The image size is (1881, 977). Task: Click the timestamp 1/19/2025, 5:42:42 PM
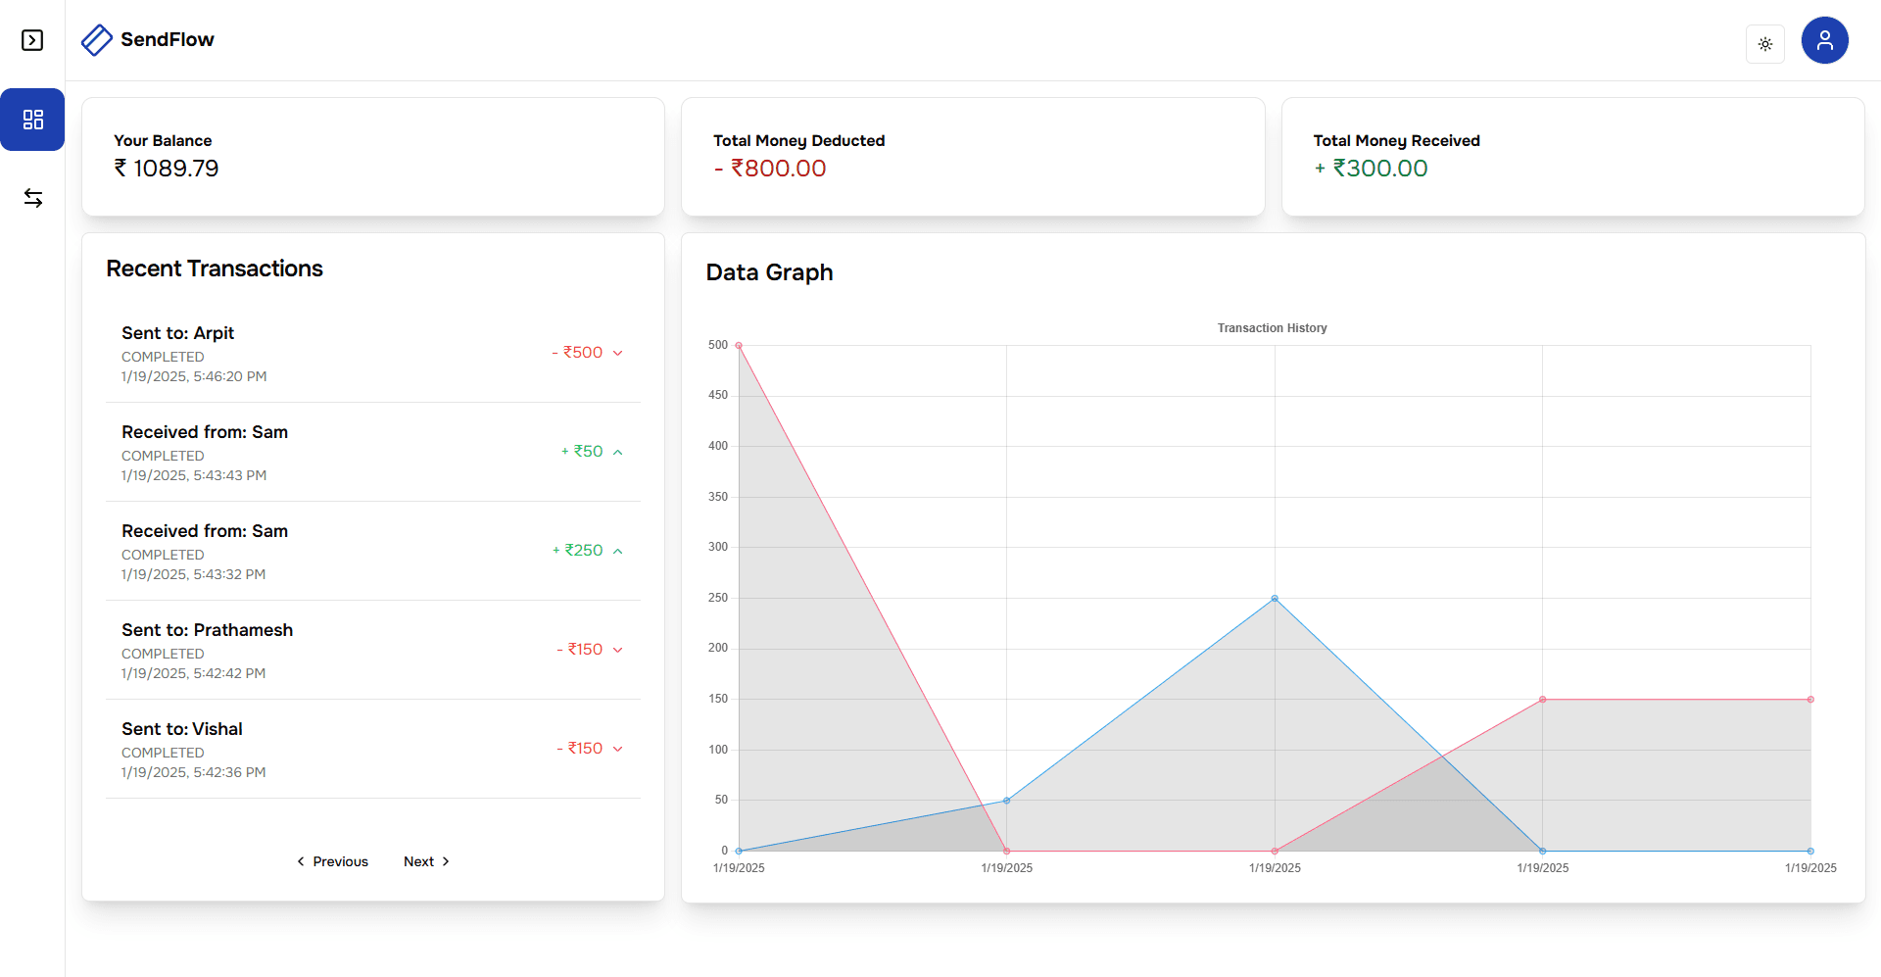(x=194, y=673)
